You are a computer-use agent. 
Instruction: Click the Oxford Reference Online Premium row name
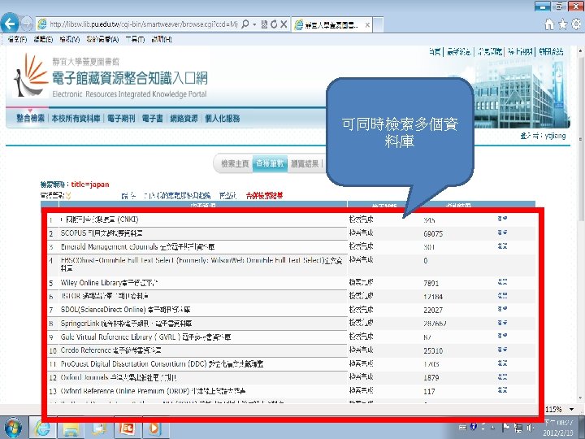click(153, 391)
